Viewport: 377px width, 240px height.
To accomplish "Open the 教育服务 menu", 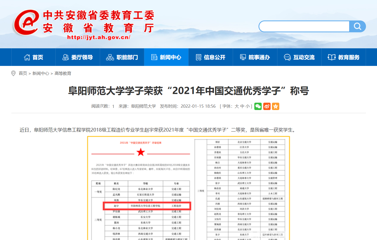I will tap(344, 57).
